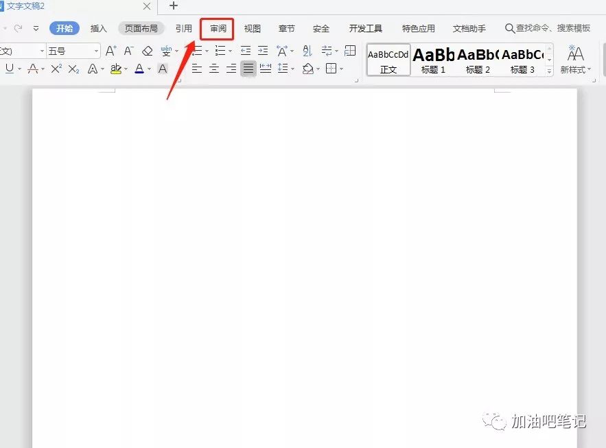Toggle superscript formatting
Image resolution: width=606 pixels, height=448 pixels.
point(56,69)
